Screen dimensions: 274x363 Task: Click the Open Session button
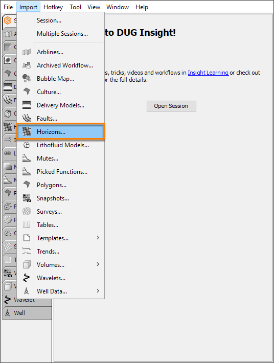pyautogui.click(x=171, y=106)
